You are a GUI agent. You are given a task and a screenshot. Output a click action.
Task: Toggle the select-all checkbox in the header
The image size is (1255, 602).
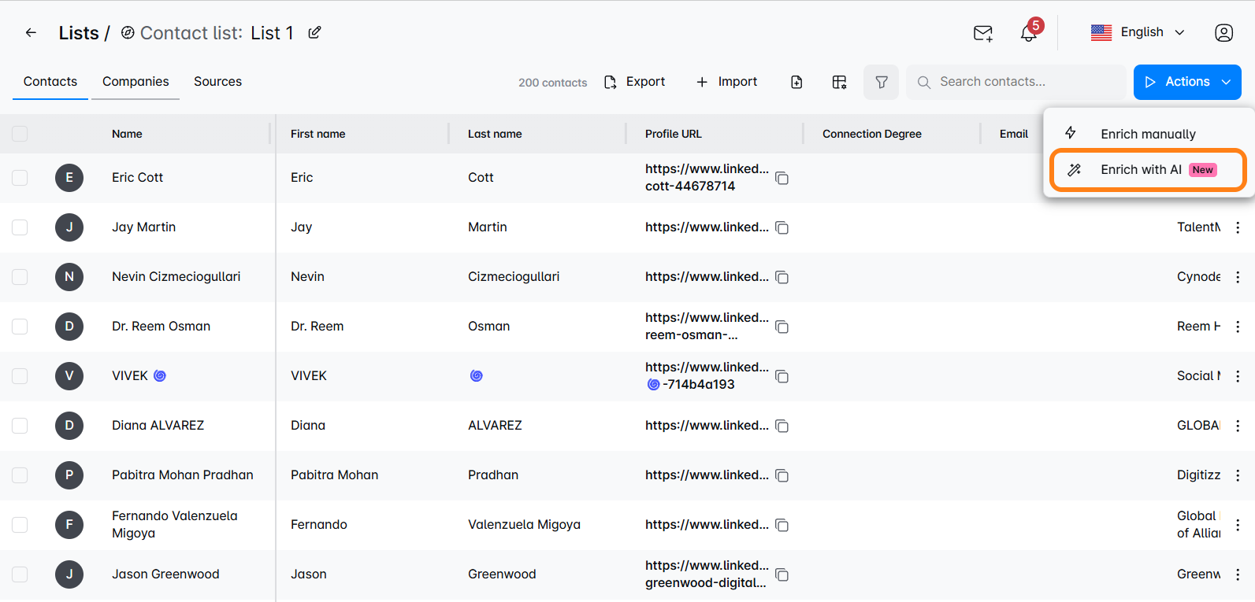pos(20,134)
